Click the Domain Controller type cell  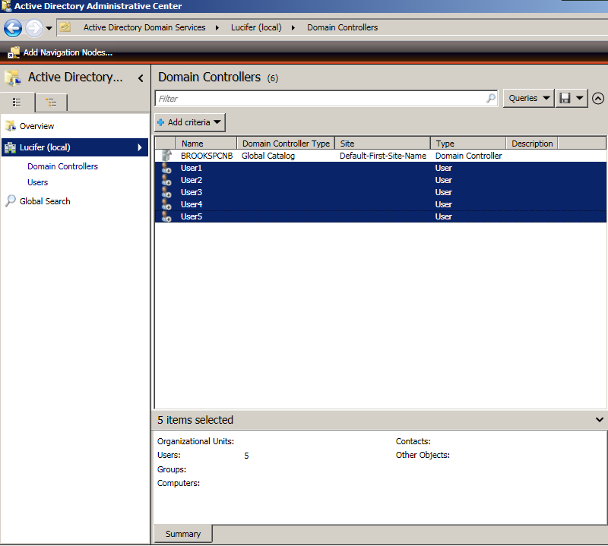[468, 156]
